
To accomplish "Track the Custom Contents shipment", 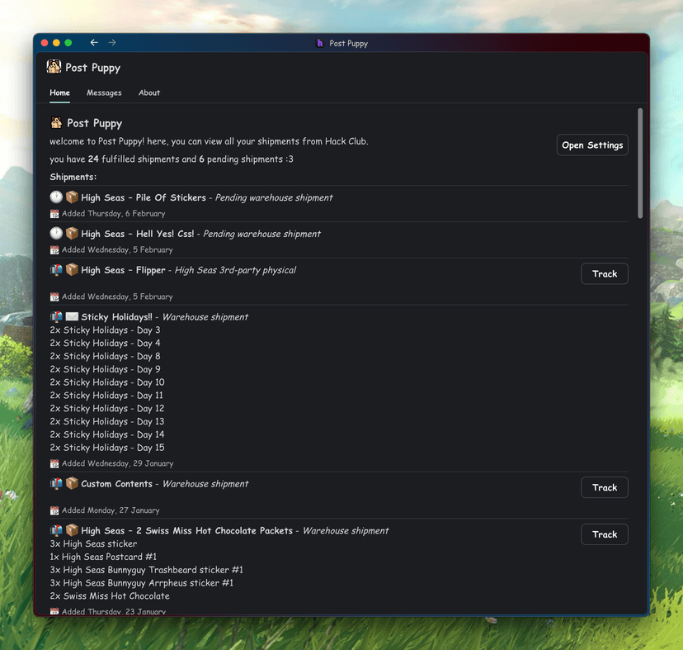I will [x=604, y=487].
